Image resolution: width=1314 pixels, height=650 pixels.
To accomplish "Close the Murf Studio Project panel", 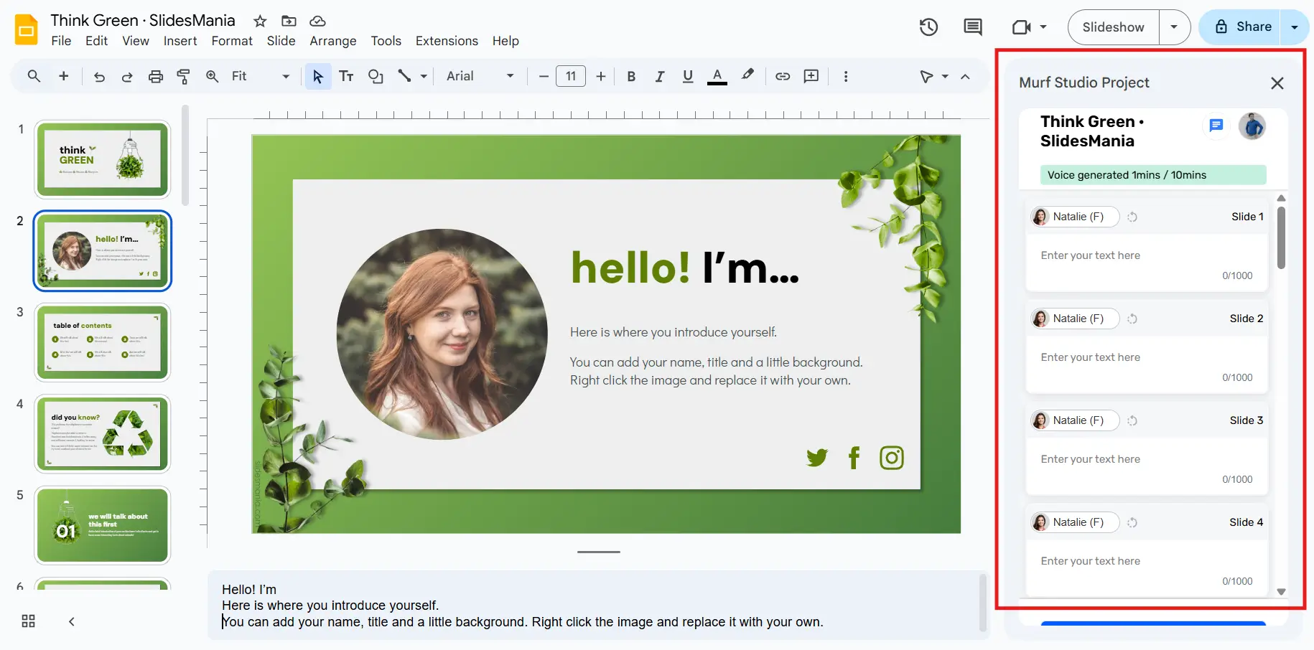I will (1277, 83).
